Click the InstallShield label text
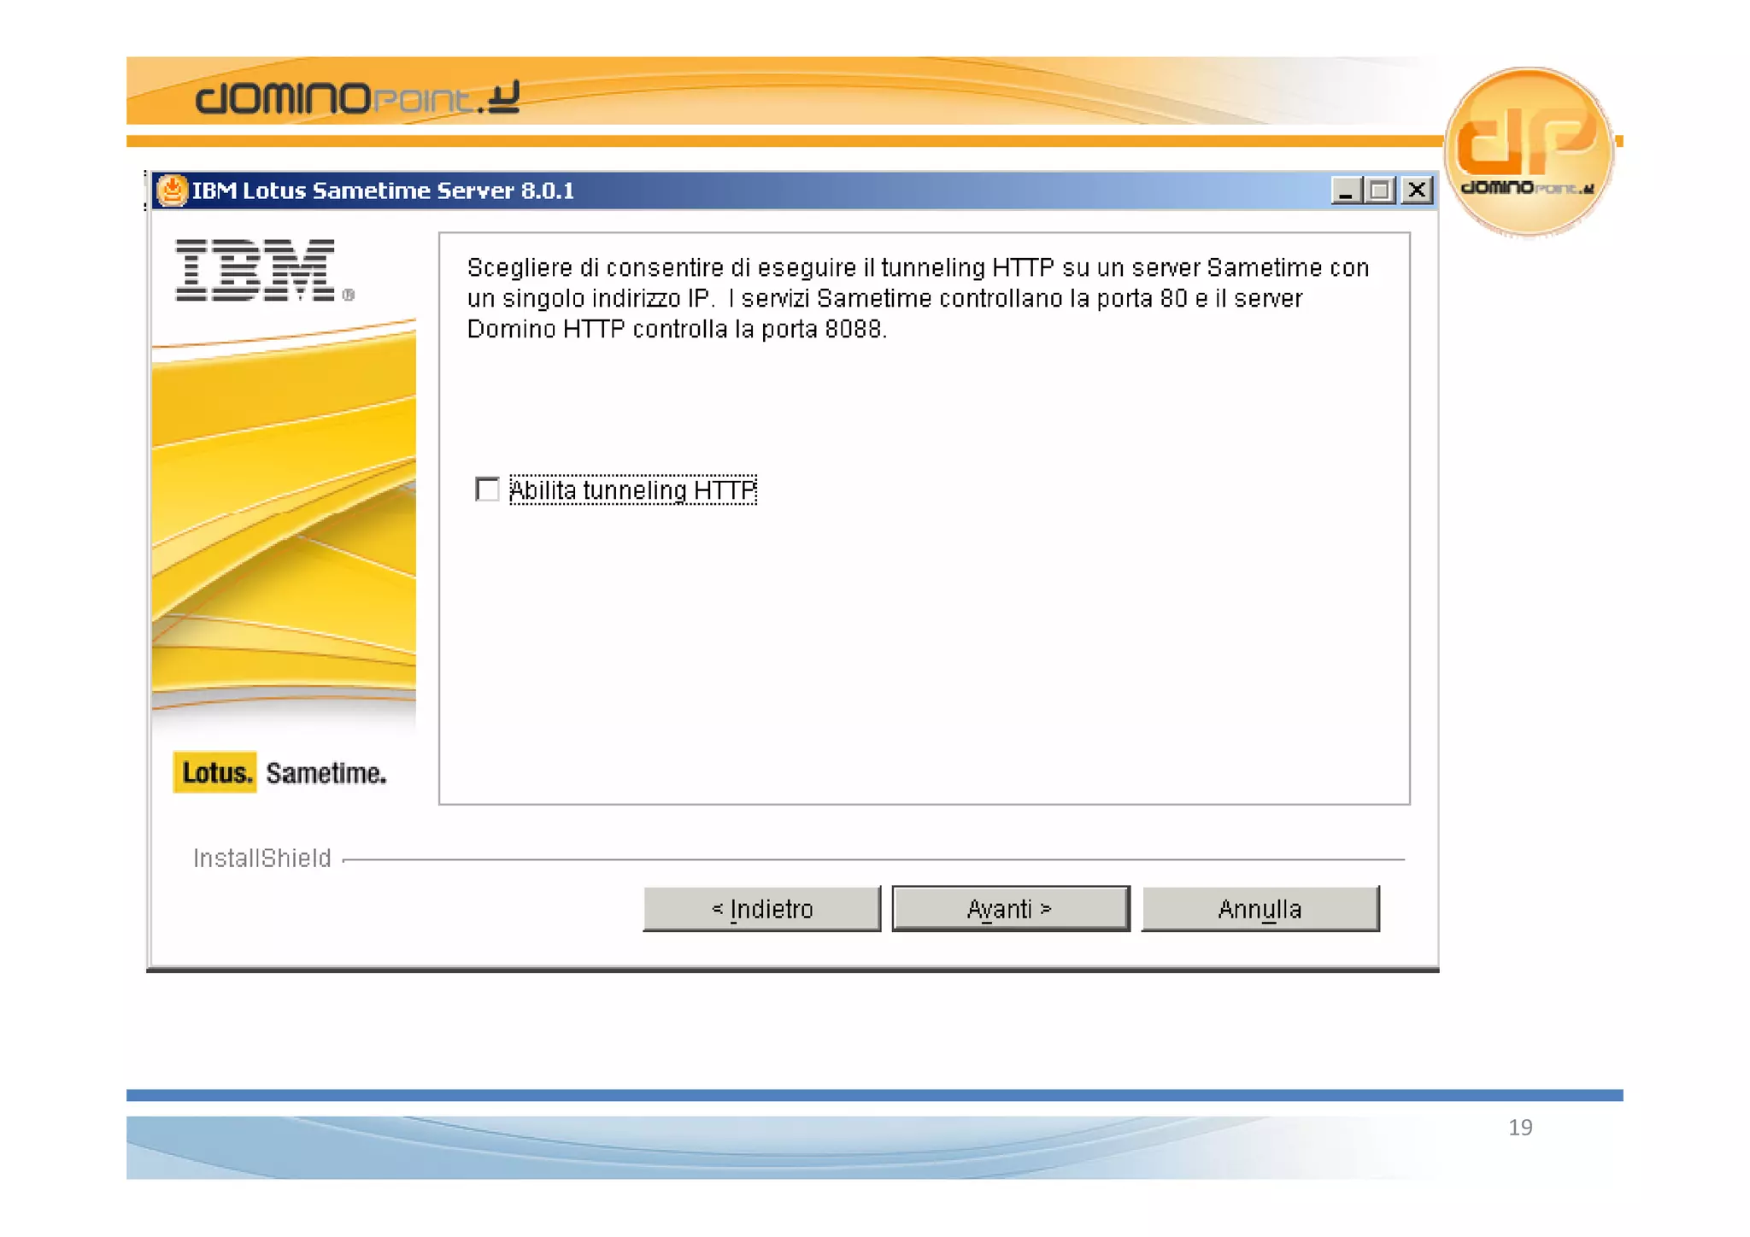The width and height of the screenshot is (1750, 1237). (x=261, y=858)
